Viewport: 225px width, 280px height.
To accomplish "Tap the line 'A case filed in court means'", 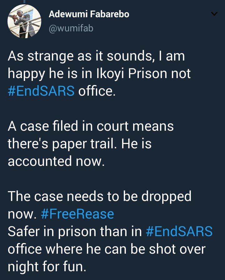I will point(91,127).
